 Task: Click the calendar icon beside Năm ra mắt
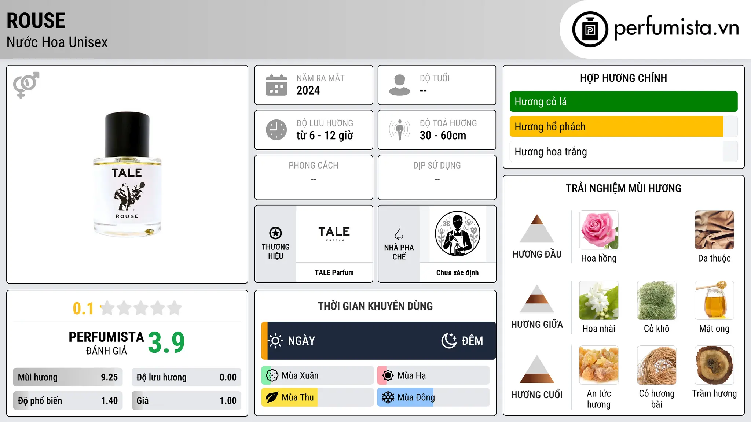[276, 85]
